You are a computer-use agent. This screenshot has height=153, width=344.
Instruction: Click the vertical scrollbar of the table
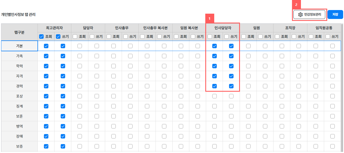[342, 88]
